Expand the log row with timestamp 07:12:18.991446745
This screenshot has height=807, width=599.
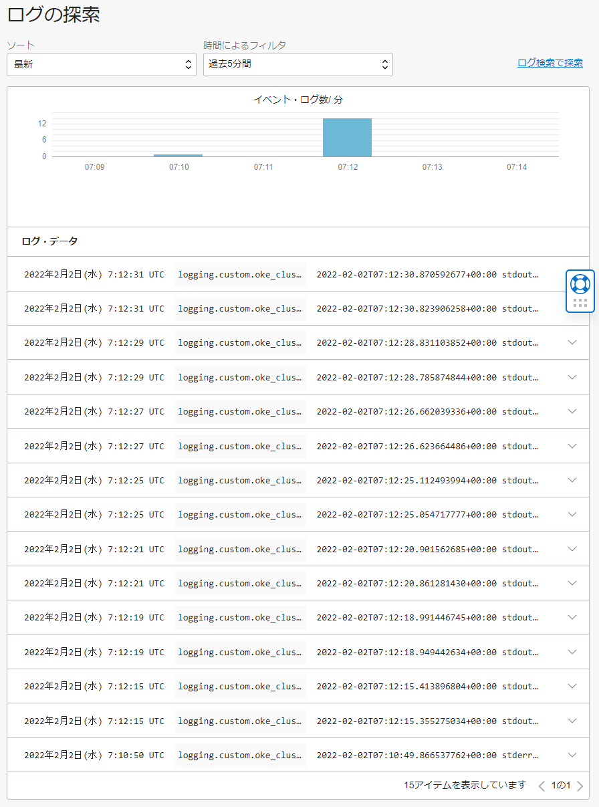click(572, 618)
